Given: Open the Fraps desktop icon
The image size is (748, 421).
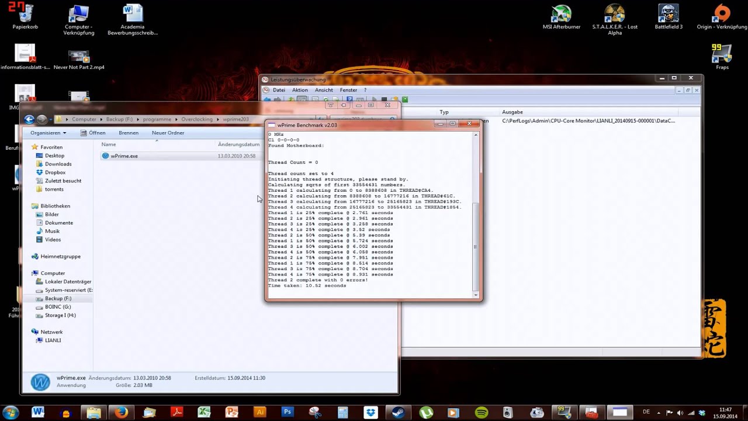Looking at the screenshot, I should click(722, 57).
